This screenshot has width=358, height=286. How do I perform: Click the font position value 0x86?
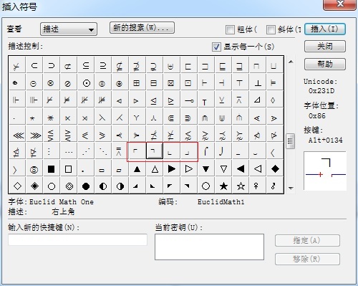tap(317, 116)
